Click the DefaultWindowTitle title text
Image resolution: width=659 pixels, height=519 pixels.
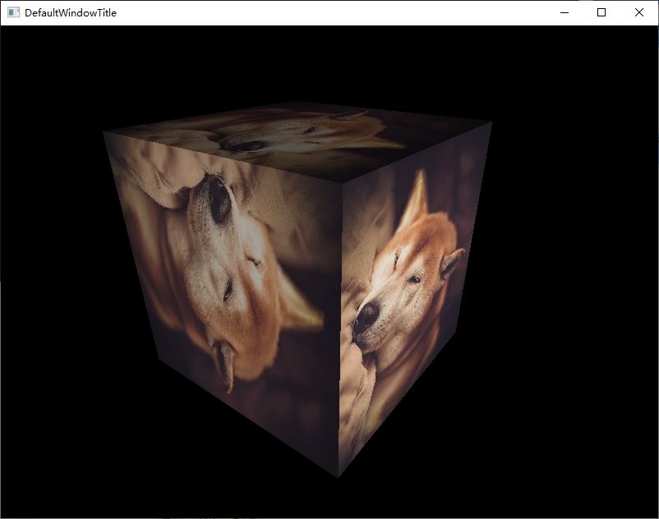[x=71, y=13]
